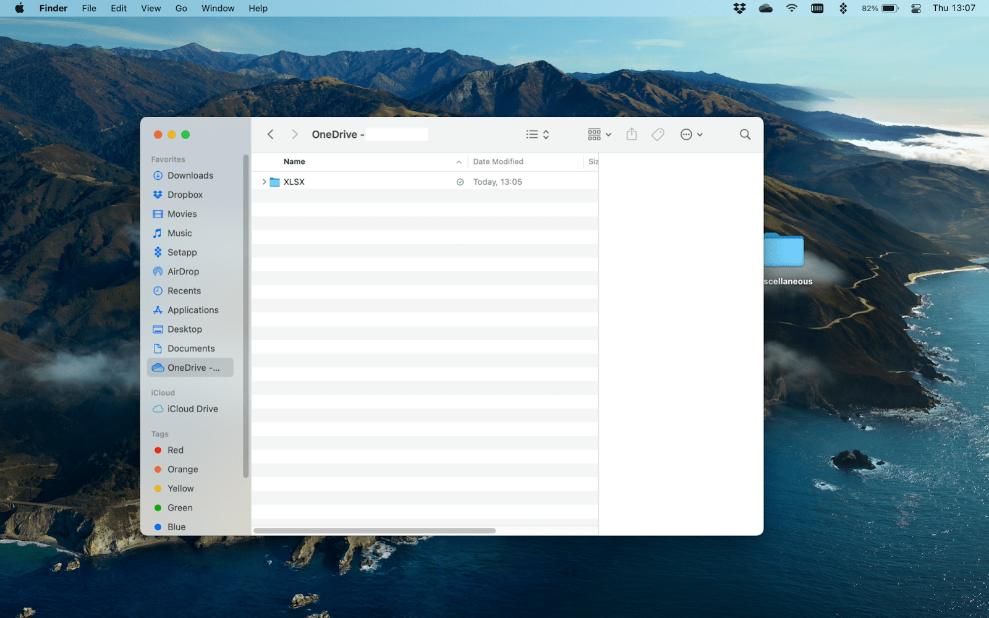Screen dimensions: 989x618
Task: Open iCloud Drive from the sidebar
Action: [x=192, y=408]
